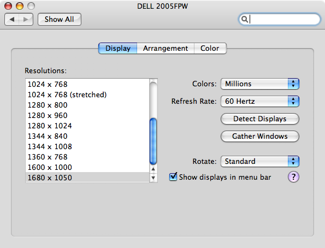
Task: Select the 1344 x 1008 resolution
Action: [87, 146]
